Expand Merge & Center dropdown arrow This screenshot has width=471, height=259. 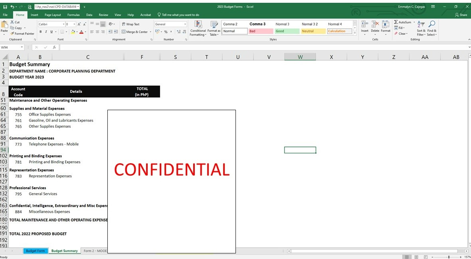150,32
